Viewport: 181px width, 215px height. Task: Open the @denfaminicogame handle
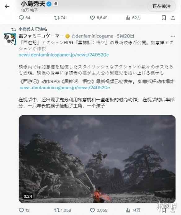click(92, 36)
